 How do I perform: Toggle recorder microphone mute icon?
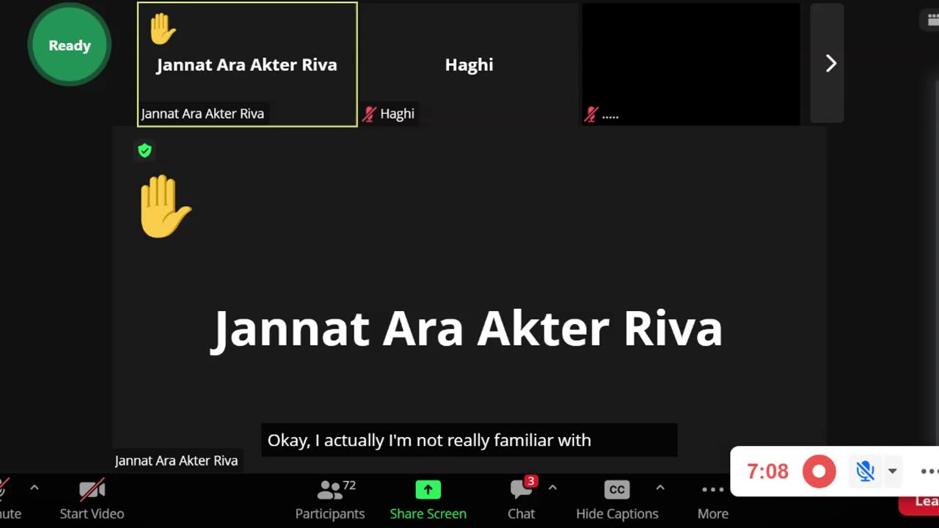(865, 472)
